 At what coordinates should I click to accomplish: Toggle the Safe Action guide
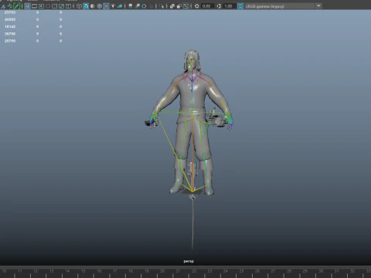[62, 6]
